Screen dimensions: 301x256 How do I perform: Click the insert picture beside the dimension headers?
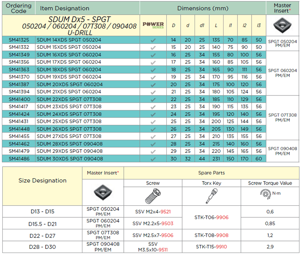pyautogui.click(x=283, y=25)
